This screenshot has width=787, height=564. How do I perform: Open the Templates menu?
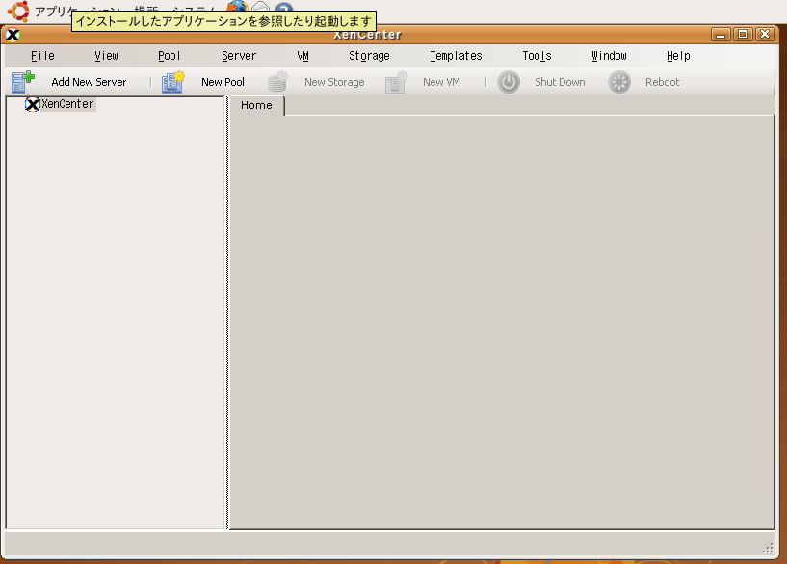[456, 56]
